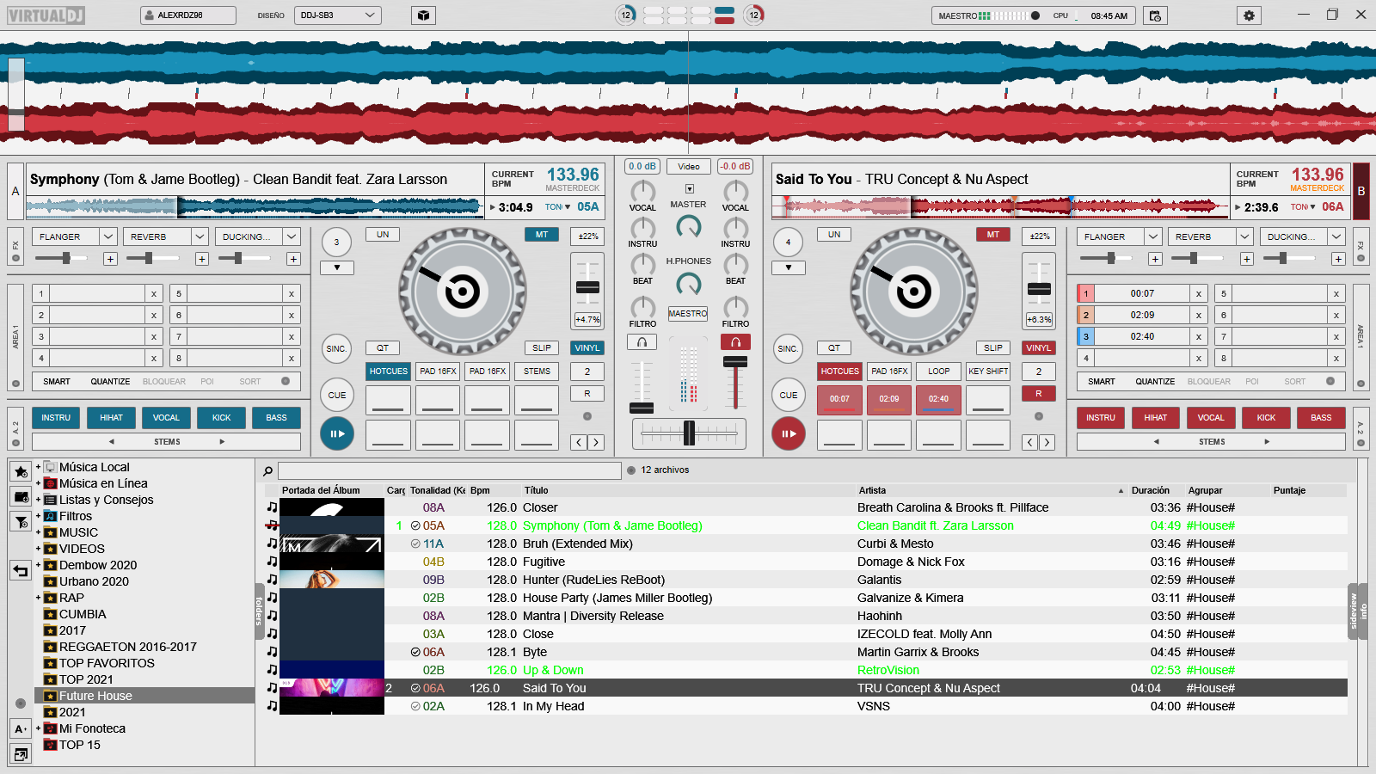
Task: Click the folder-with-plus icon below the star icon
Action: click(x=21, y=496)
